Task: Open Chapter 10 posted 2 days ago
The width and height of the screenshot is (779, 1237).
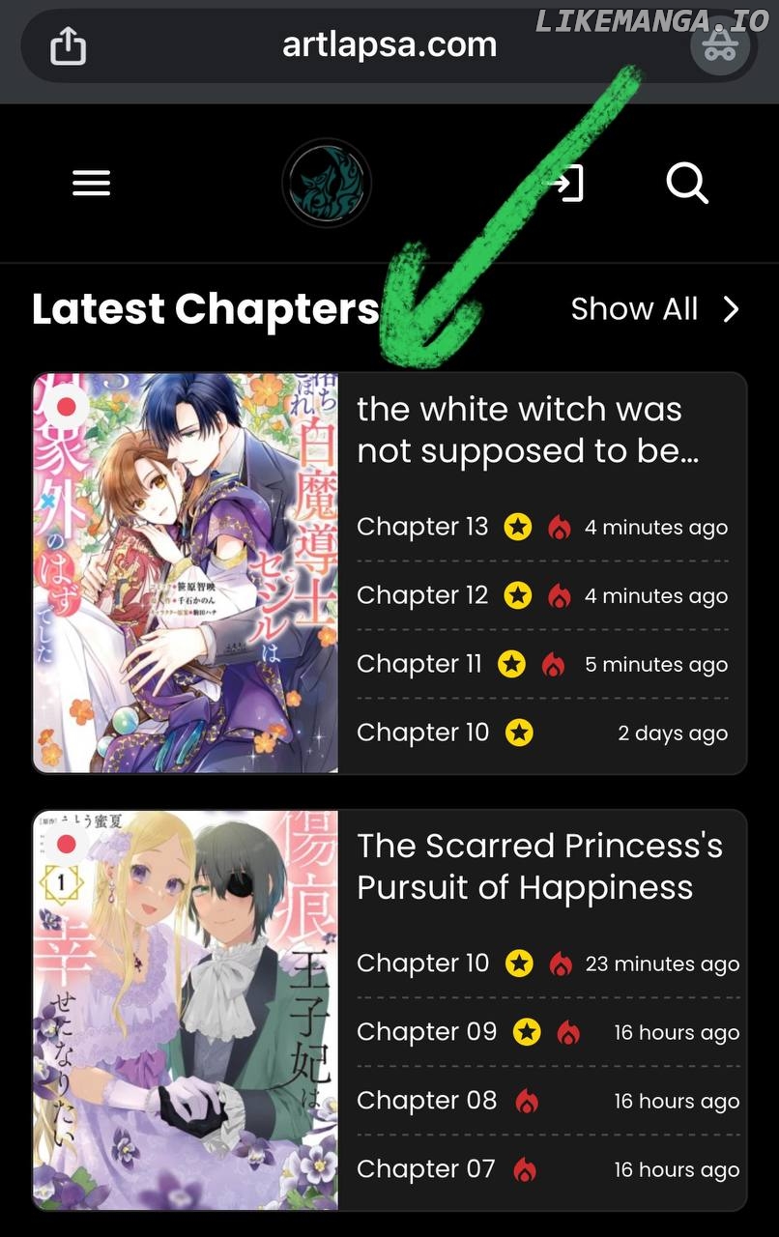Action: [423, 733]
